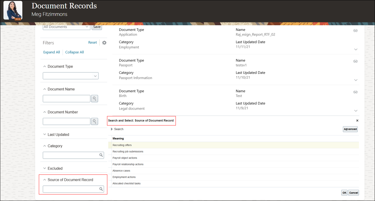Expand the Excluded filter section
Viewport: 375px width, 201px height.
coord(45,168)
